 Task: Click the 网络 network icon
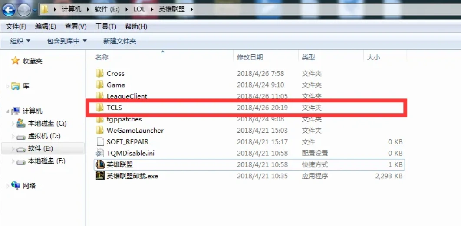coord(15,185)
